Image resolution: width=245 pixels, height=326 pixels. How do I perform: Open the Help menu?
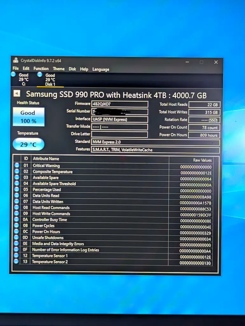pos(84,69)
